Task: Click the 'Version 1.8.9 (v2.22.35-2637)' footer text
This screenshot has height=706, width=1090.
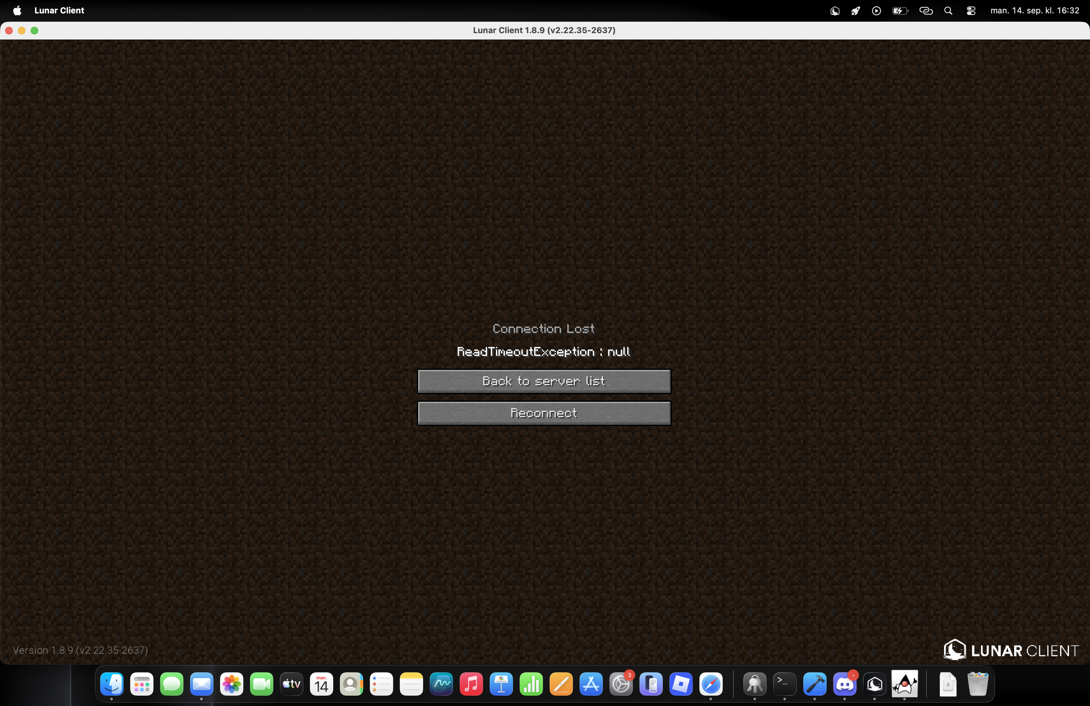Action: [x=80, y=650]
